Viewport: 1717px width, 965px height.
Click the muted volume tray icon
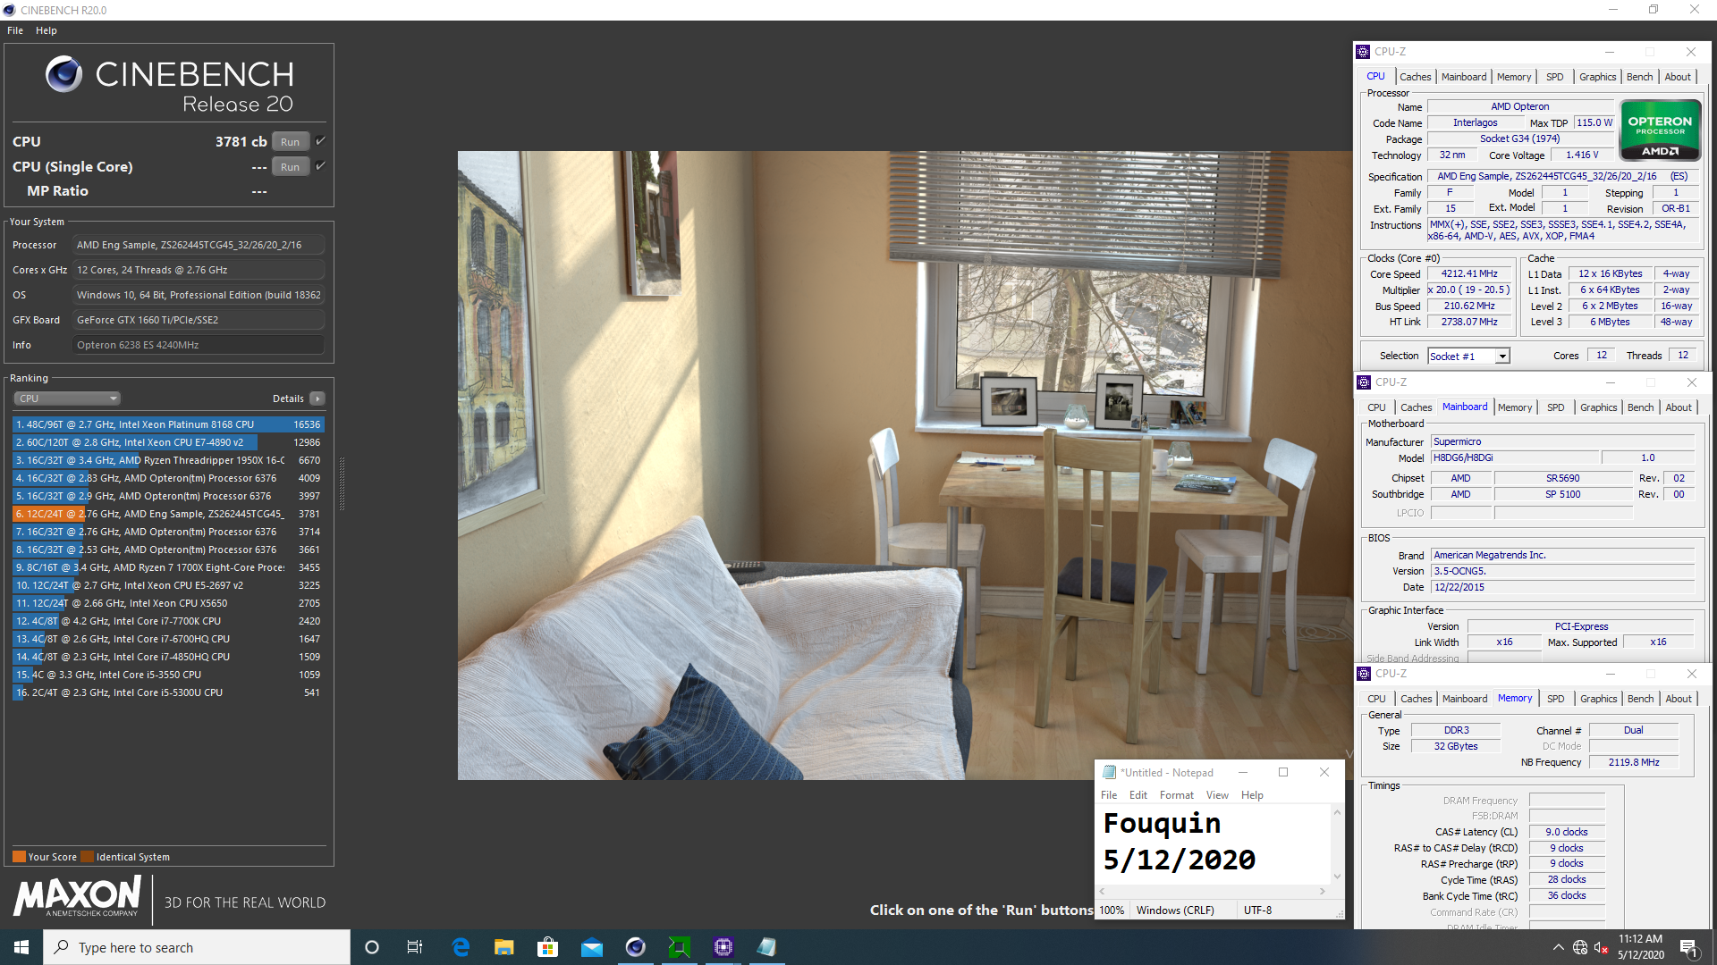click(1602, 947)
